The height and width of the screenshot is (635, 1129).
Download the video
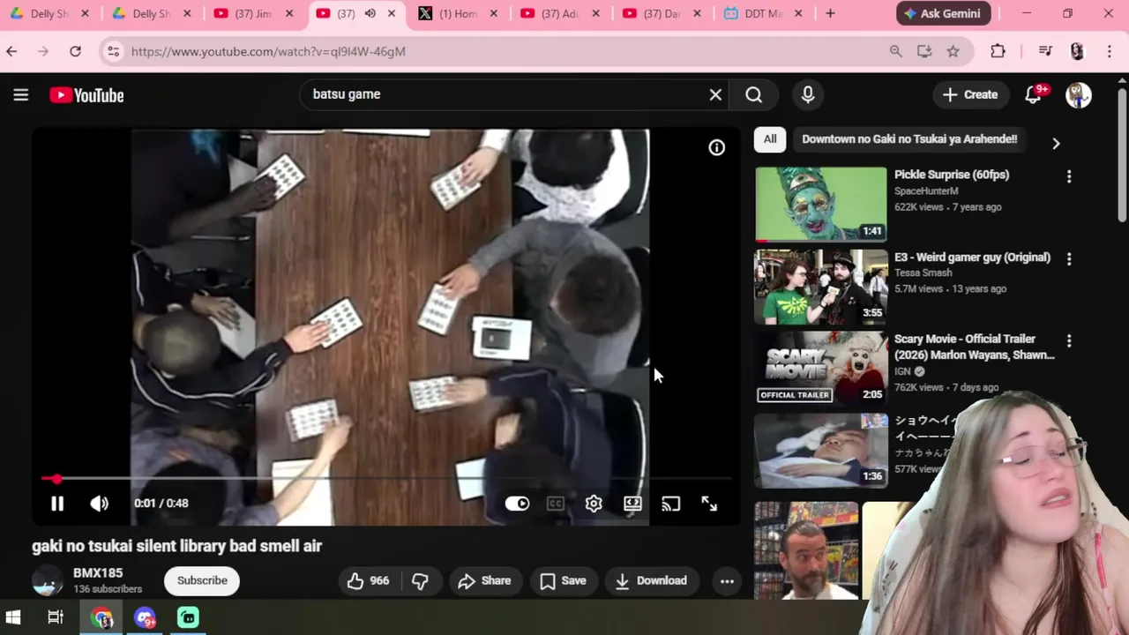pyautogui.click(x=651, y=580)
